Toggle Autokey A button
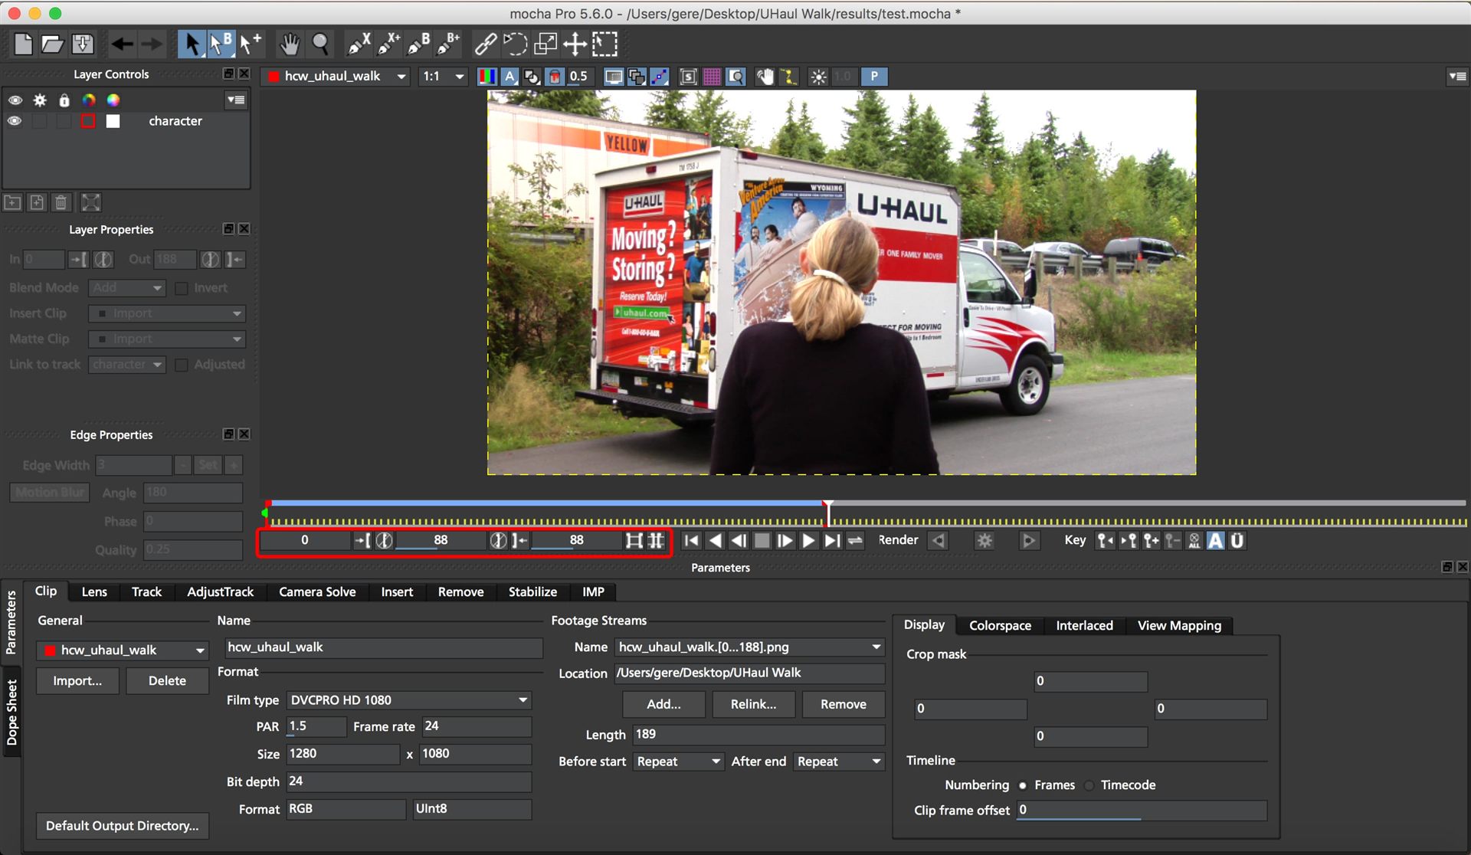The image size is (1471, 855). [x=1216, y=541]
